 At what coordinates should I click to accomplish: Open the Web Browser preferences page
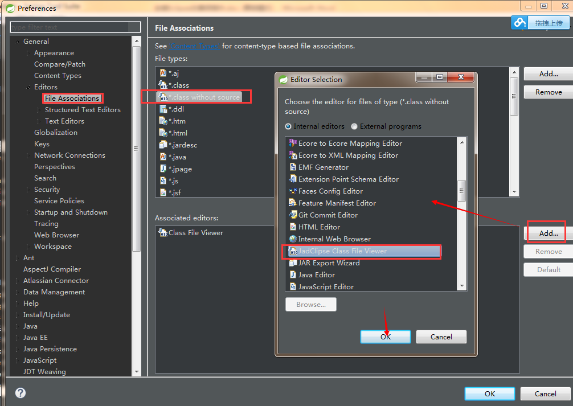tap(56, 235)
